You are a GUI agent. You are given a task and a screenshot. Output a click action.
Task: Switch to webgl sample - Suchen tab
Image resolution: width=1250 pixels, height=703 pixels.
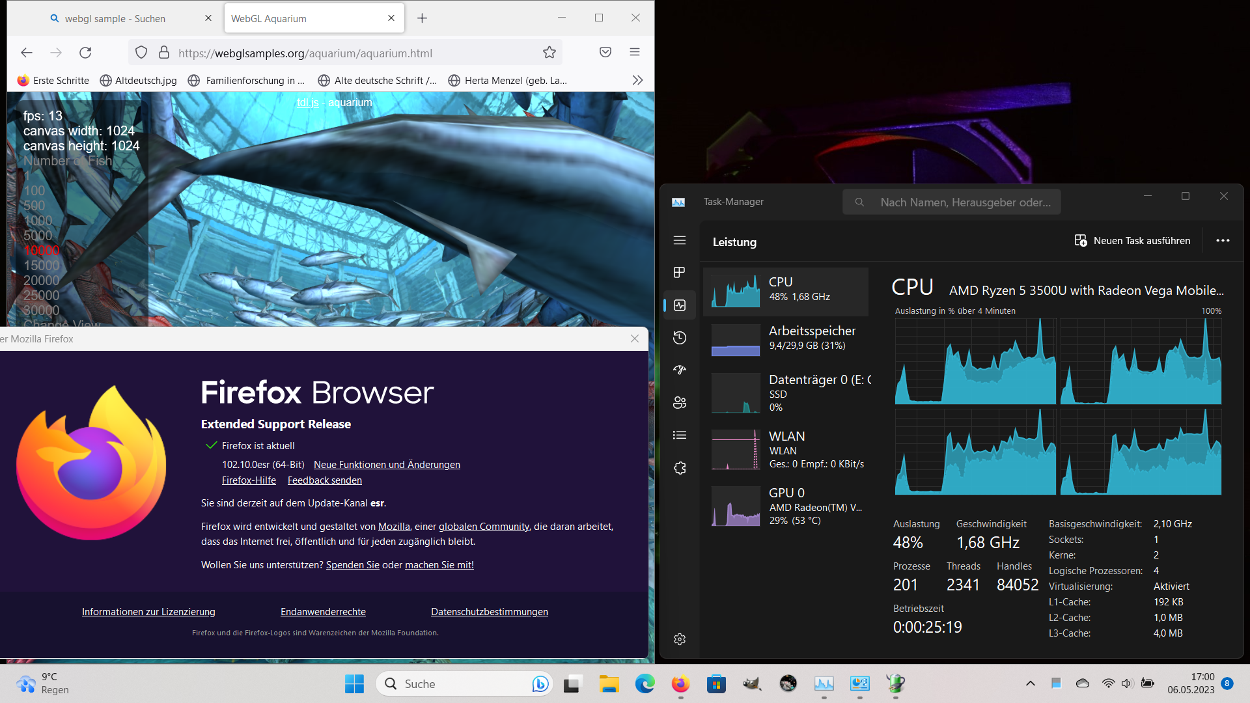coord(130,18)
